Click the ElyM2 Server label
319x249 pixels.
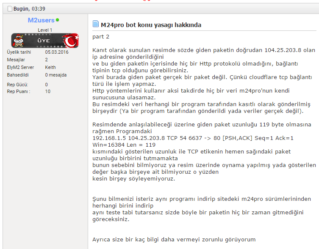pos(20,67)
